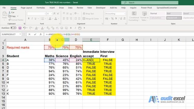Open the Accounting number format dropdown
This screenshot has height=109, width=194.
click(x=125, y=14)
